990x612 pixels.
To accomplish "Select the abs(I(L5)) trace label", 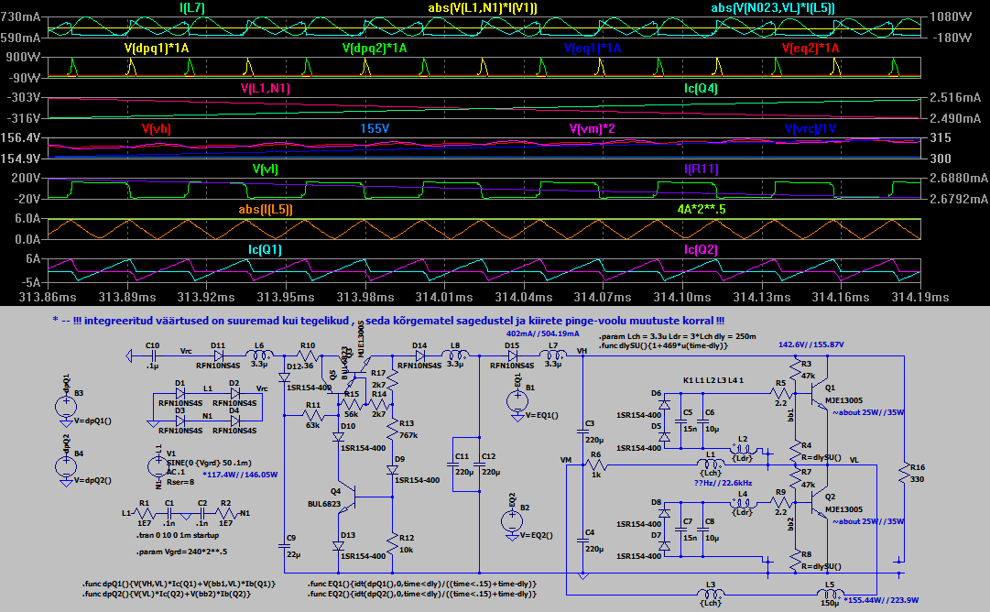I will (x=266, y=209).
